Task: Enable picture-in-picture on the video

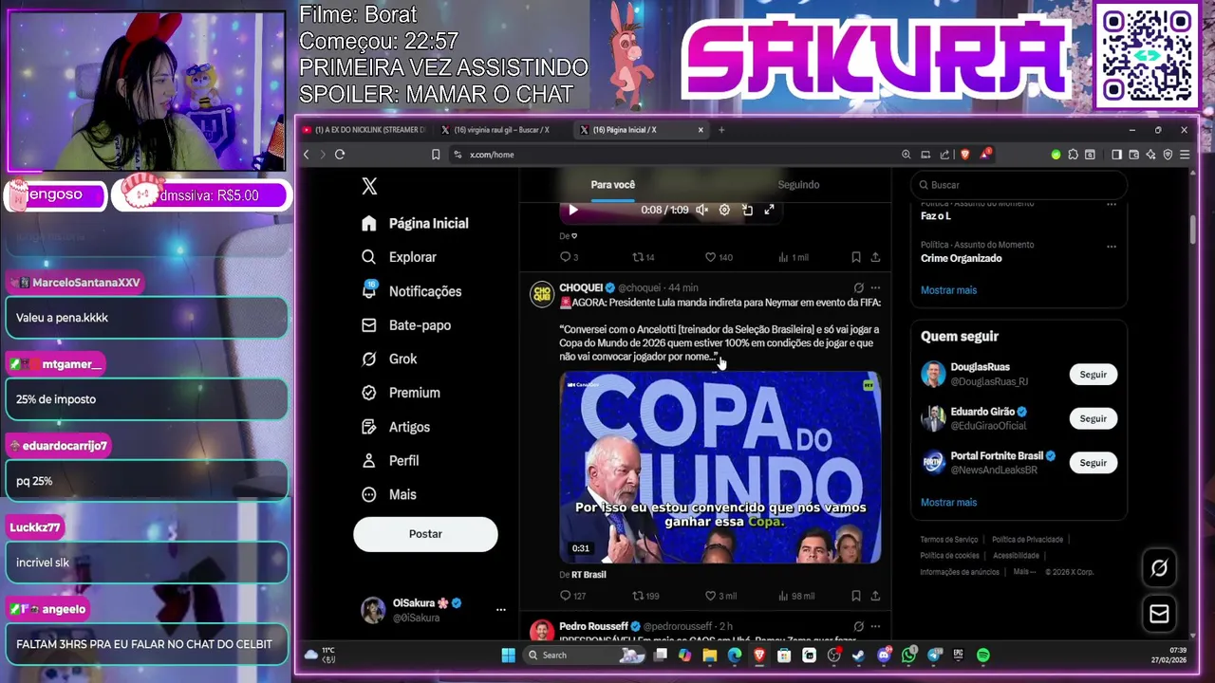Action: pyautogui.click(x=747, y=210)
